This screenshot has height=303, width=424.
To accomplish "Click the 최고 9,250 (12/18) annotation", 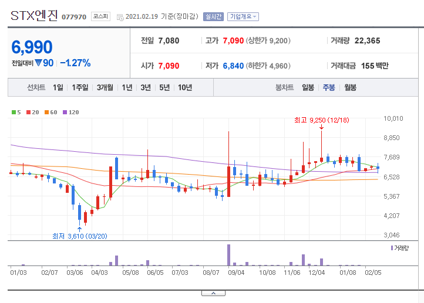I will pyautogui.click(x=321, y=120).
